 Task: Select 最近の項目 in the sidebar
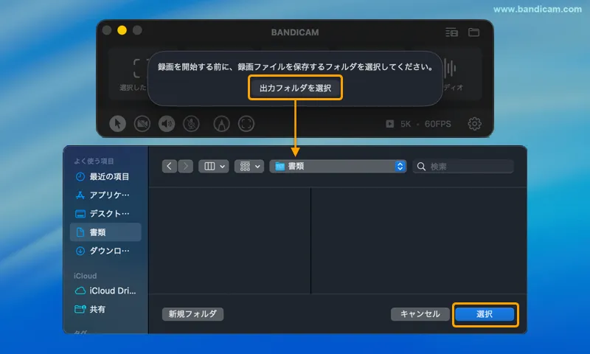(x=105, y=176)
